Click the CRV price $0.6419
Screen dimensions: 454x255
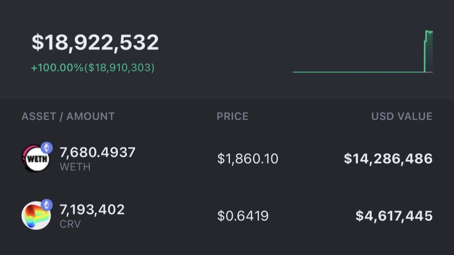pos(243,216)
